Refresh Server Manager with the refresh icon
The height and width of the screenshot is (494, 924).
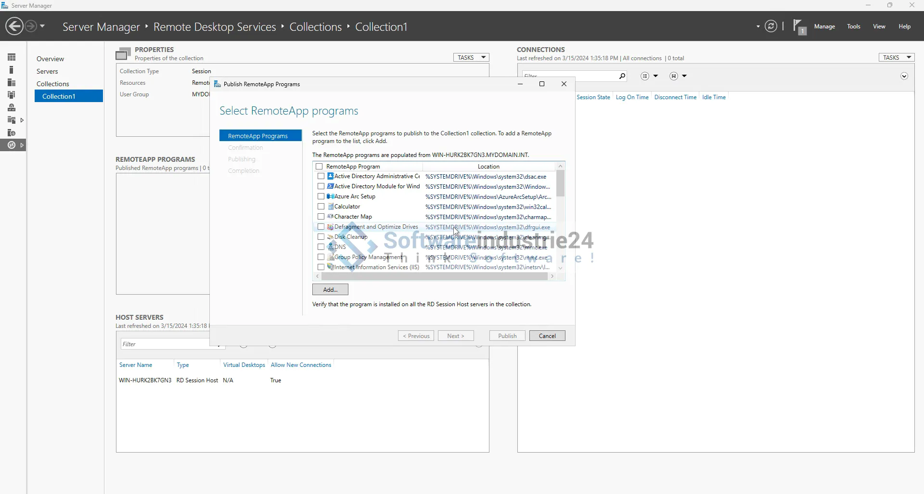770,26
